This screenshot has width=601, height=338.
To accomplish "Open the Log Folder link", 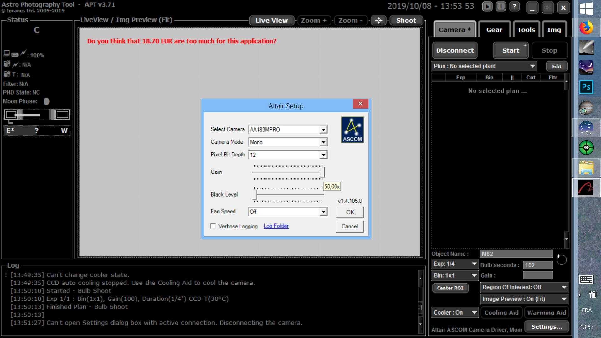I will 276,226.
